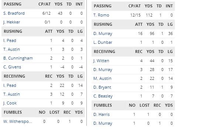This screenshot has width=203, height=135.
Task: Click T. Austin under receiving
Action: coord(11,94)
